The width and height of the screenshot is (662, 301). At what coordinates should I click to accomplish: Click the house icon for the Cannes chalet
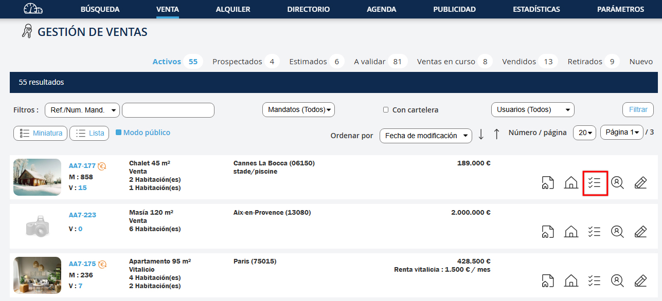[x=571, y=183]
